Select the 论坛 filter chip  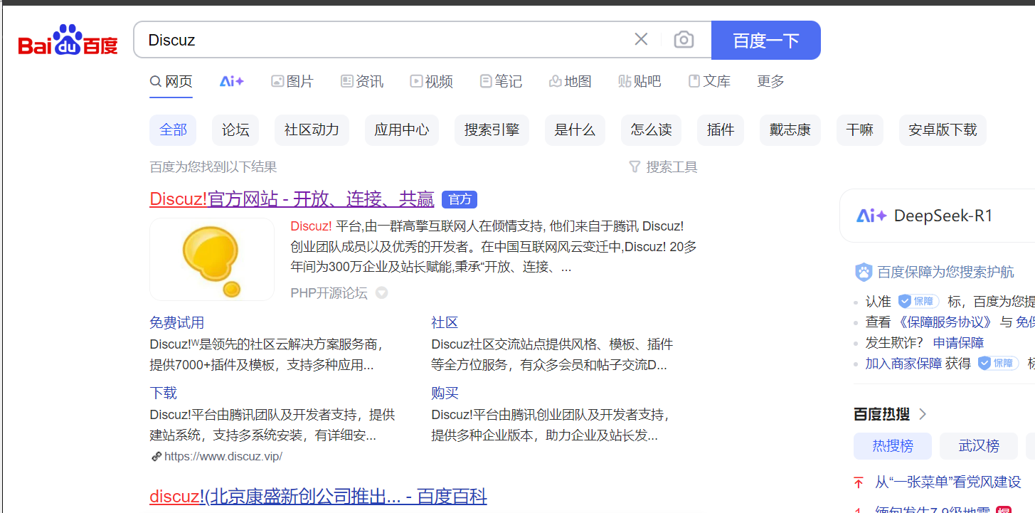pyautogui.click(x=235, y=130)
